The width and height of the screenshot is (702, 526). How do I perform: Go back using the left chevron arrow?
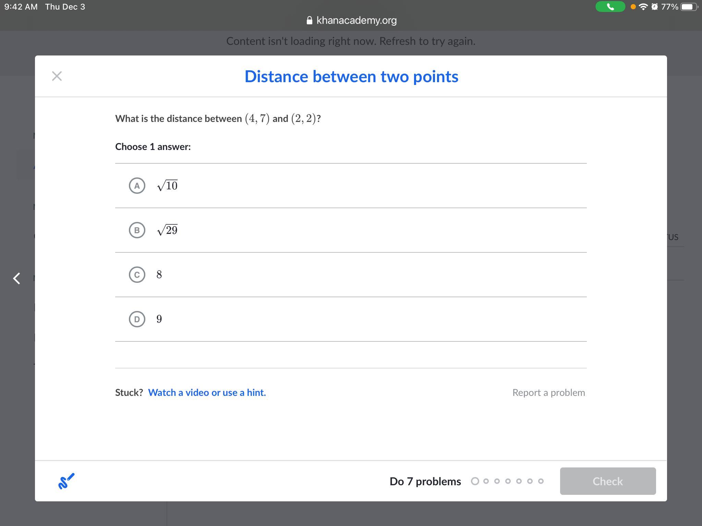[x=16, y=278]
